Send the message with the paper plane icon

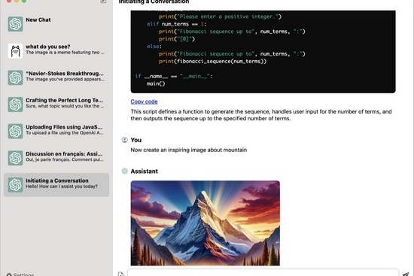[406, 274]
